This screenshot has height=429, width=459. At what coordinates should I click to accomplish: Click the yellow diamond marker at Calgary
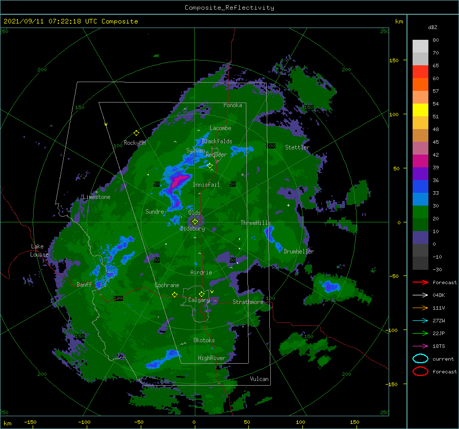click(x=201, y=294)
